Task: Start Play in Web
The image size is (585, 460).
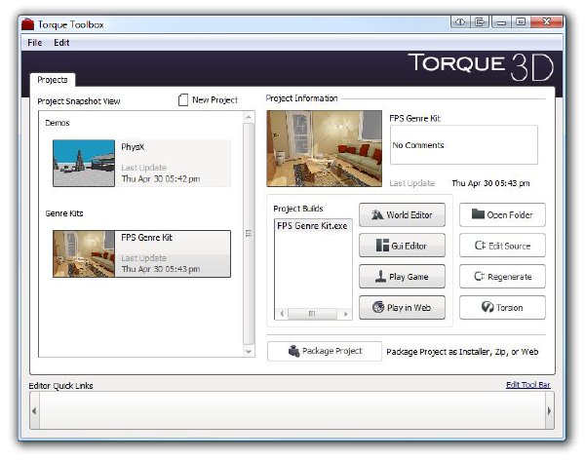Action: (402, 307)
